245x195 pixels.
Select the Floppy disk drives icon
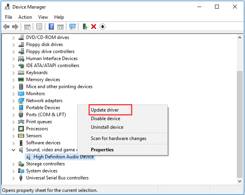pyautogui.click(x=21, y=44)
